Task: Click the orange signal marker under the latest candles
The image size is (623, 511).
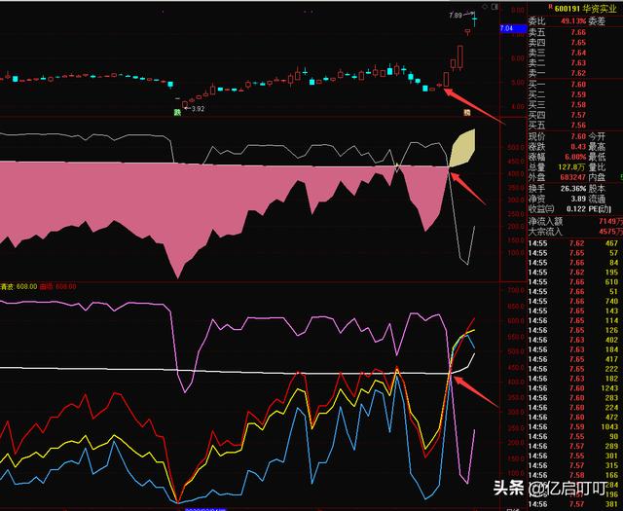Action: (466, 113)
